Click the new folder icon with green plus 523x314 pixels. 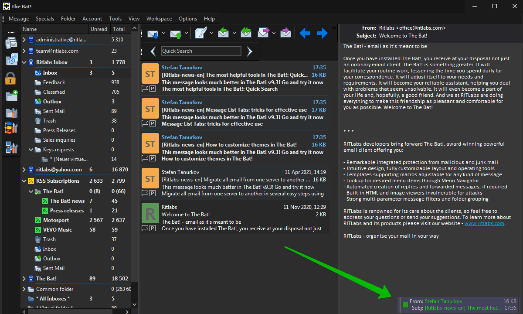(x=11, y=96)
